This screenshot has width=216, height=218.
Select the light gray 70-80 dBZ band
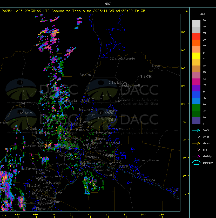(x=196, y=24)
